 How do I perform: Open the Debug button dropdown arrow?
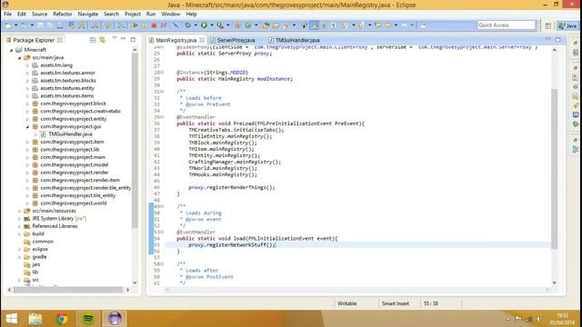coord(196,25)
